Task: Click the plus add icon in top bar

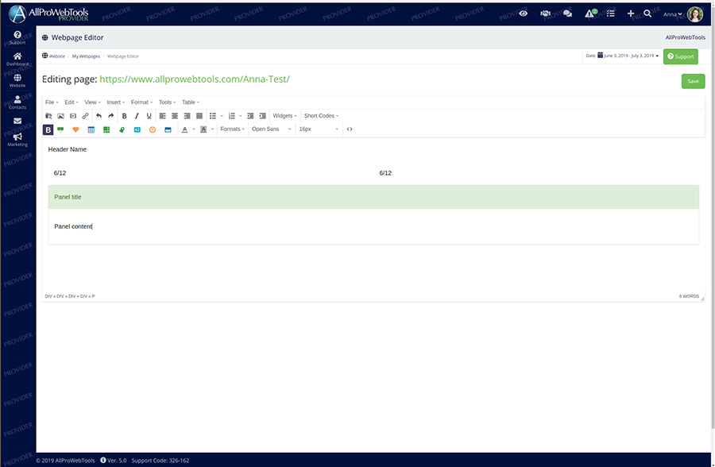Action: [x=631, y=14]
